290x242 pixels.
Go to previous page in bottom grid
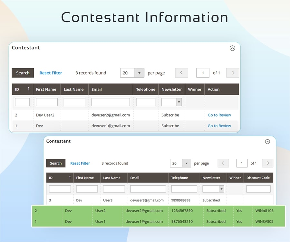tap(223, 163)
